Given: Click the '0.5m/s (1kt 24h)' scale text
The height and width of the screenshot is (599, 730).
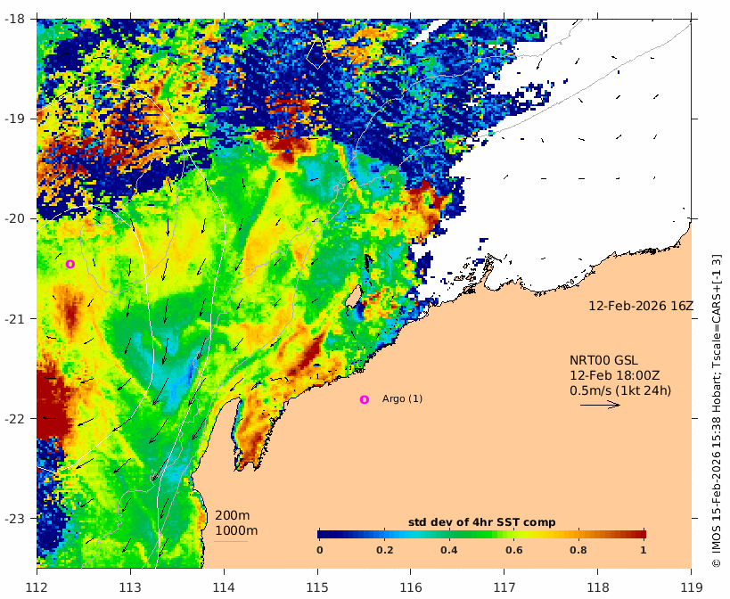Looking at the screenshot, I should pyautogui.click(x=620, y=390).
